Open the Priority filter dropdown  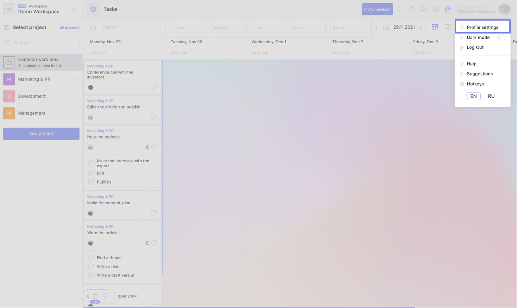click(x=308, y=27)
